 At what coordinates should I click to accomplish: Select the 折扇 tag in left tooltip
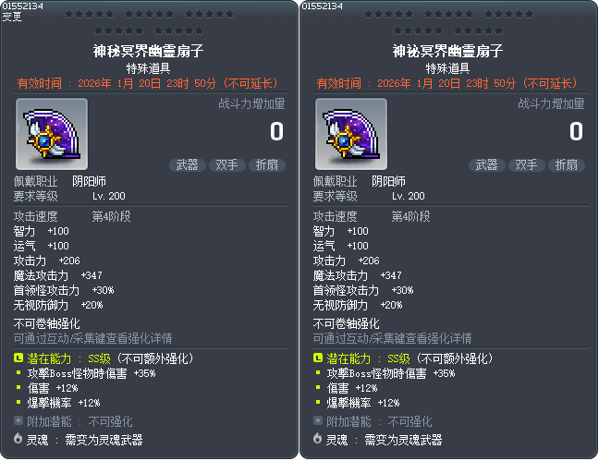(x=267, y=165)
